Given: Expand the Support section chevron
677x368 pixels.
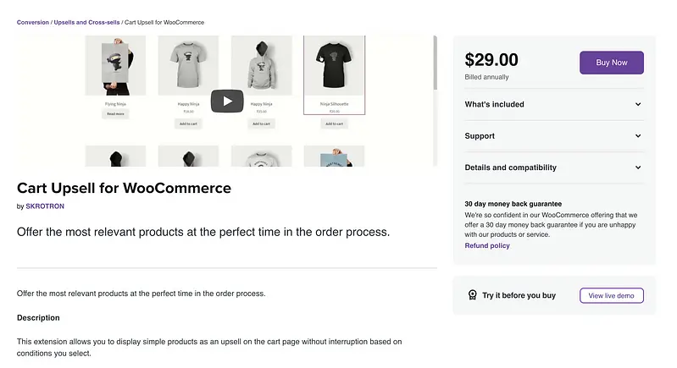Looking at the screenshot, I should click(638, 136).
